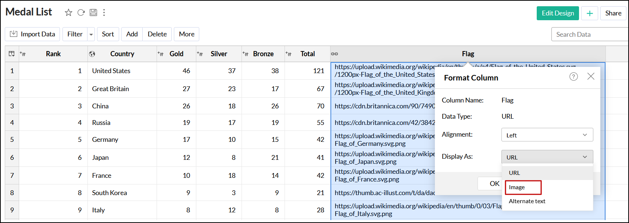The image size is (629, 223).
Task: Click the Edit Design button
Action: 557,13
